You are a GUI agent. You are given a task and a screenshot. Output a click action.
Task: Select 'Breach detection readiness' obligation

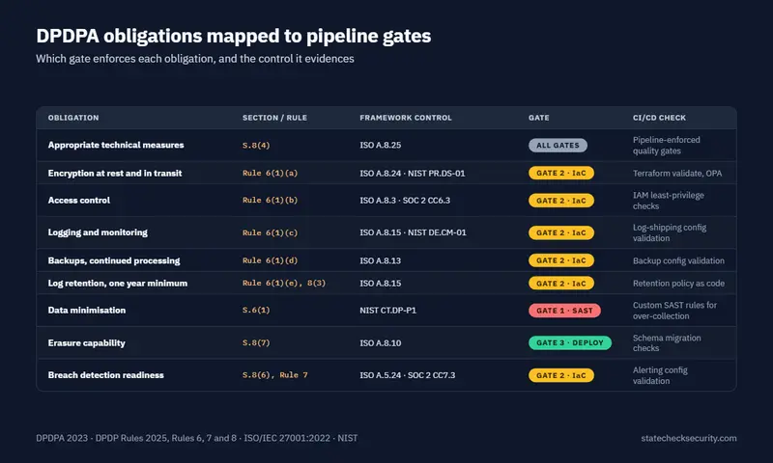point(105,375)
